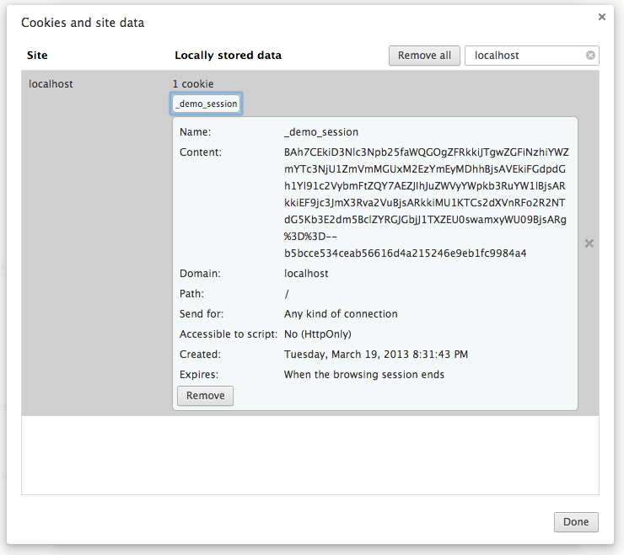624x555 pixels.
Task: Click the '1 cookie' label
Action: [x=193, y=84]
